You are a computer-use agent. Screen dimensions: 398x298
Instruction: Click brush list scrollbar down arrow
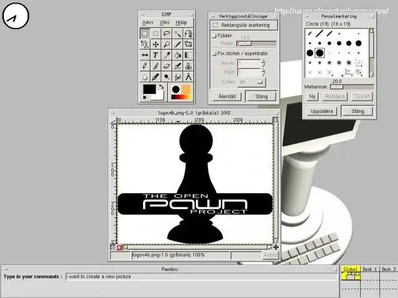coord(372,74)
